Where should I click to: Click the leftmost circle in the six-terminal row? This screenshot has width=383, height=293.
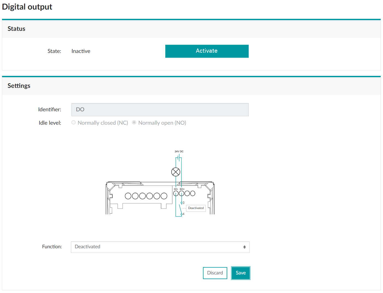click(128, 196)
